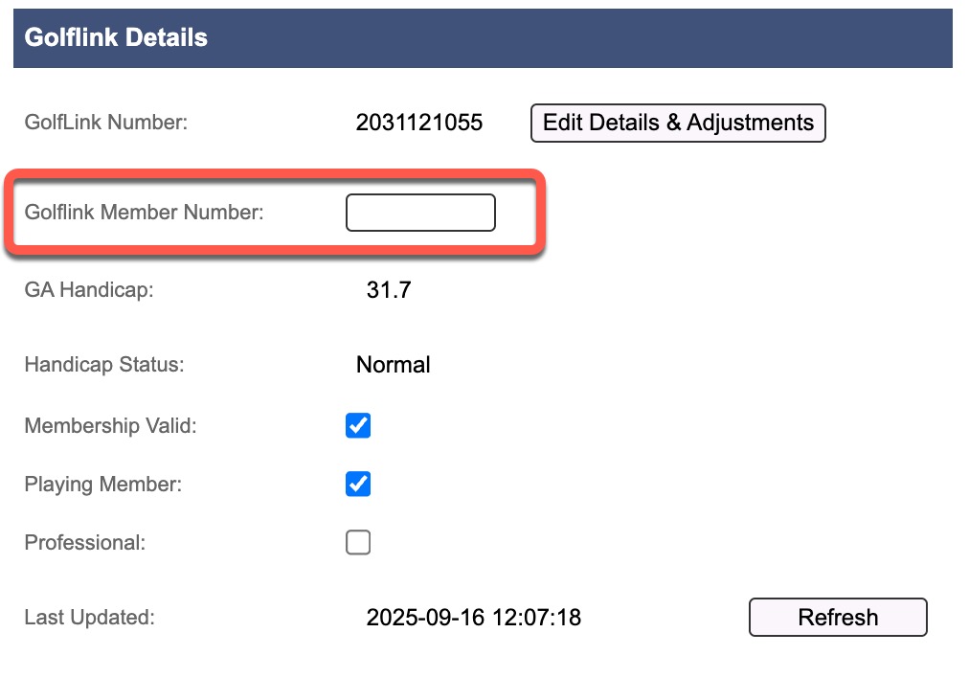Select the GA Handicap value 31.7
The height and width of the screenshot is (678, 969).
click(389, 290)
